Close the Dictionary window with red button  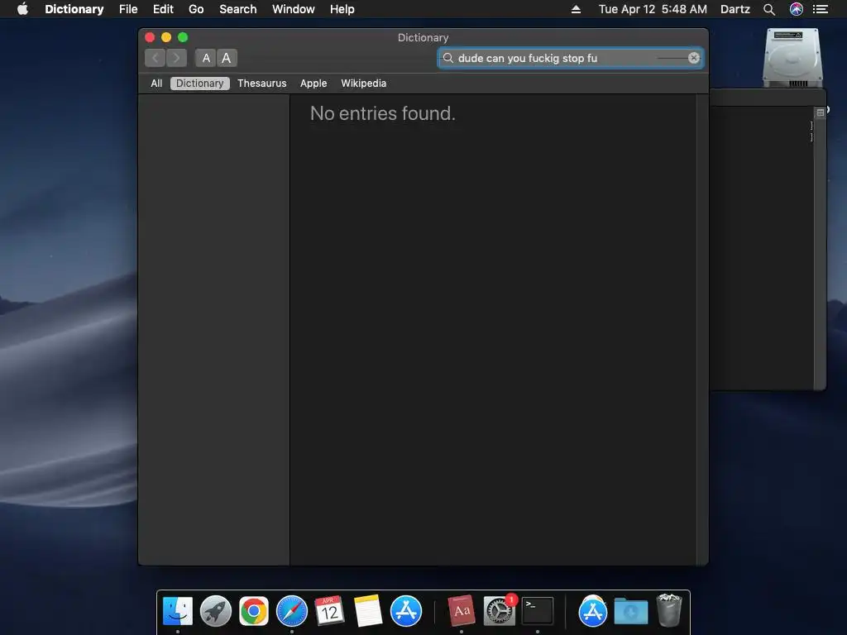coord(151,37)
